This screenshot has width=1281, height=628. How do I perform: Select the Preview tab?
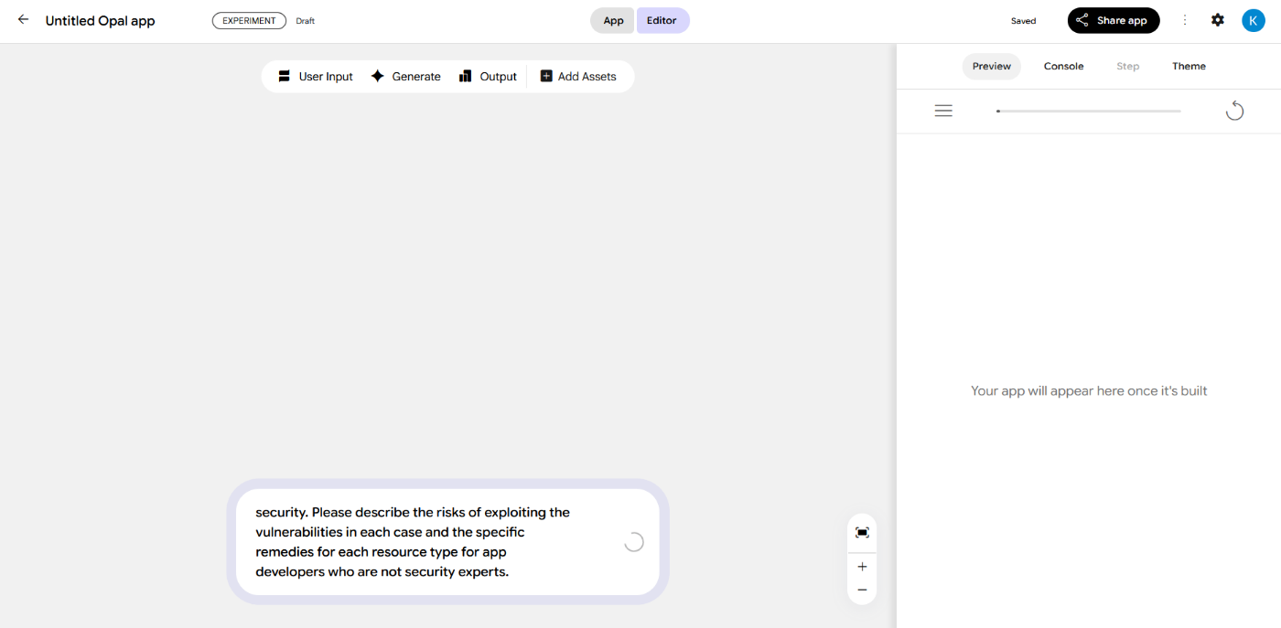(992, 66)
